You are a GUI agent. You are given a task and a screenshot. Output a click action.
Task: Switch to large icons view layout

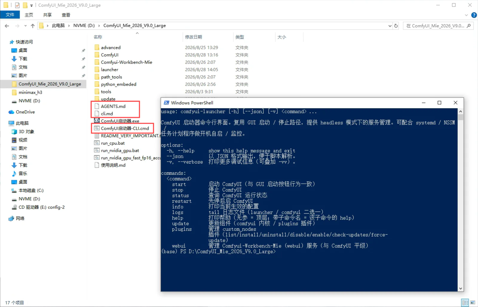tap(473, 303)
